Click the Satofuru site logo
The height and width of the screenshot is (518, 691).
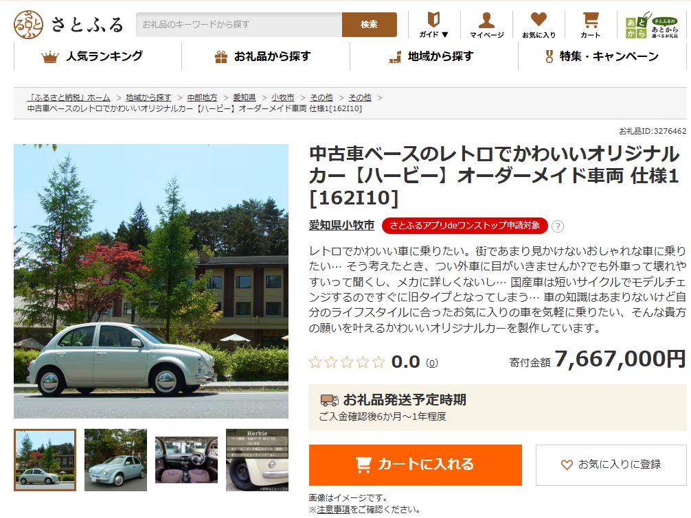68,25
